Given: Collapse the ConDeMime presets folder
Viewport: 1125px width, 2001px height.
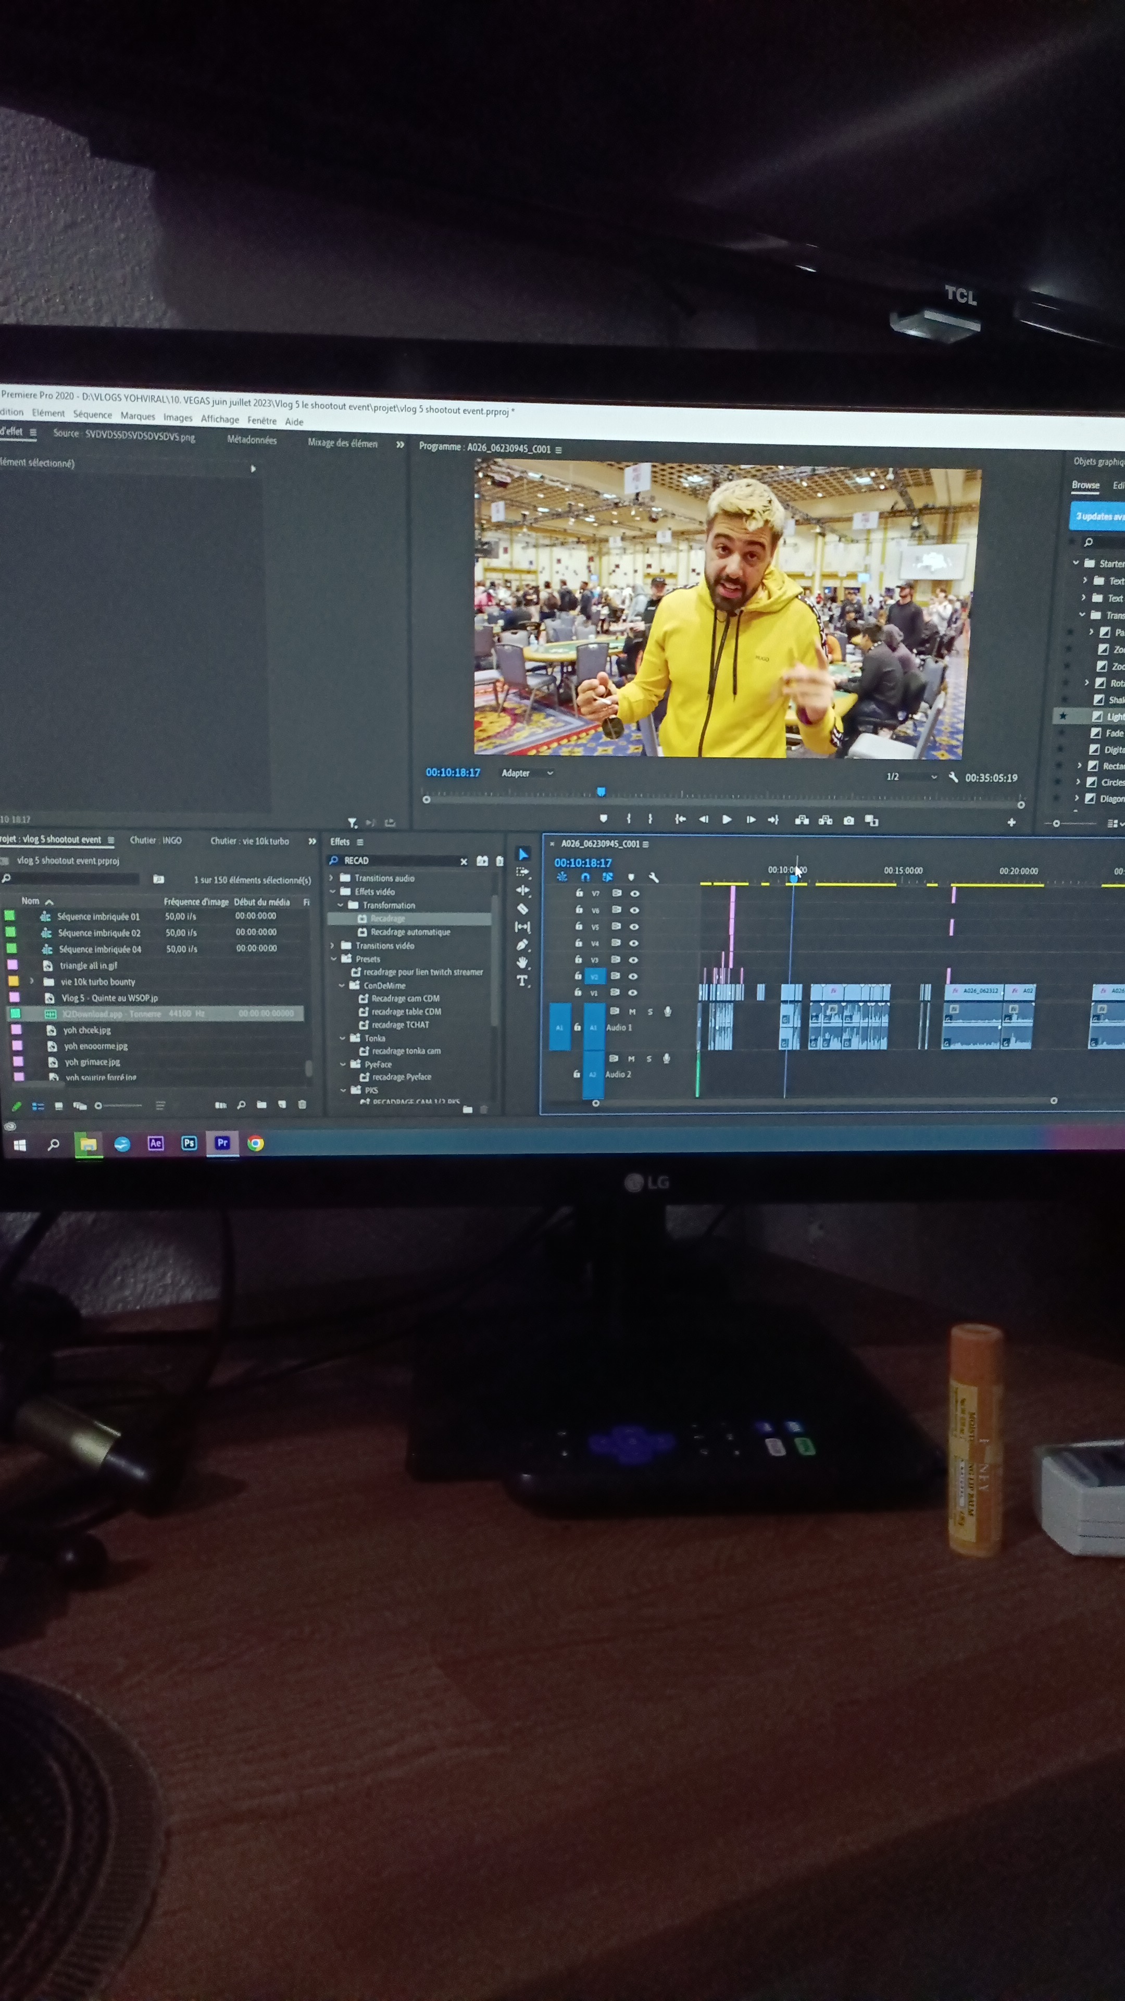Looking at the screenshot, I should pyautogui.click(x=341, y=985).
